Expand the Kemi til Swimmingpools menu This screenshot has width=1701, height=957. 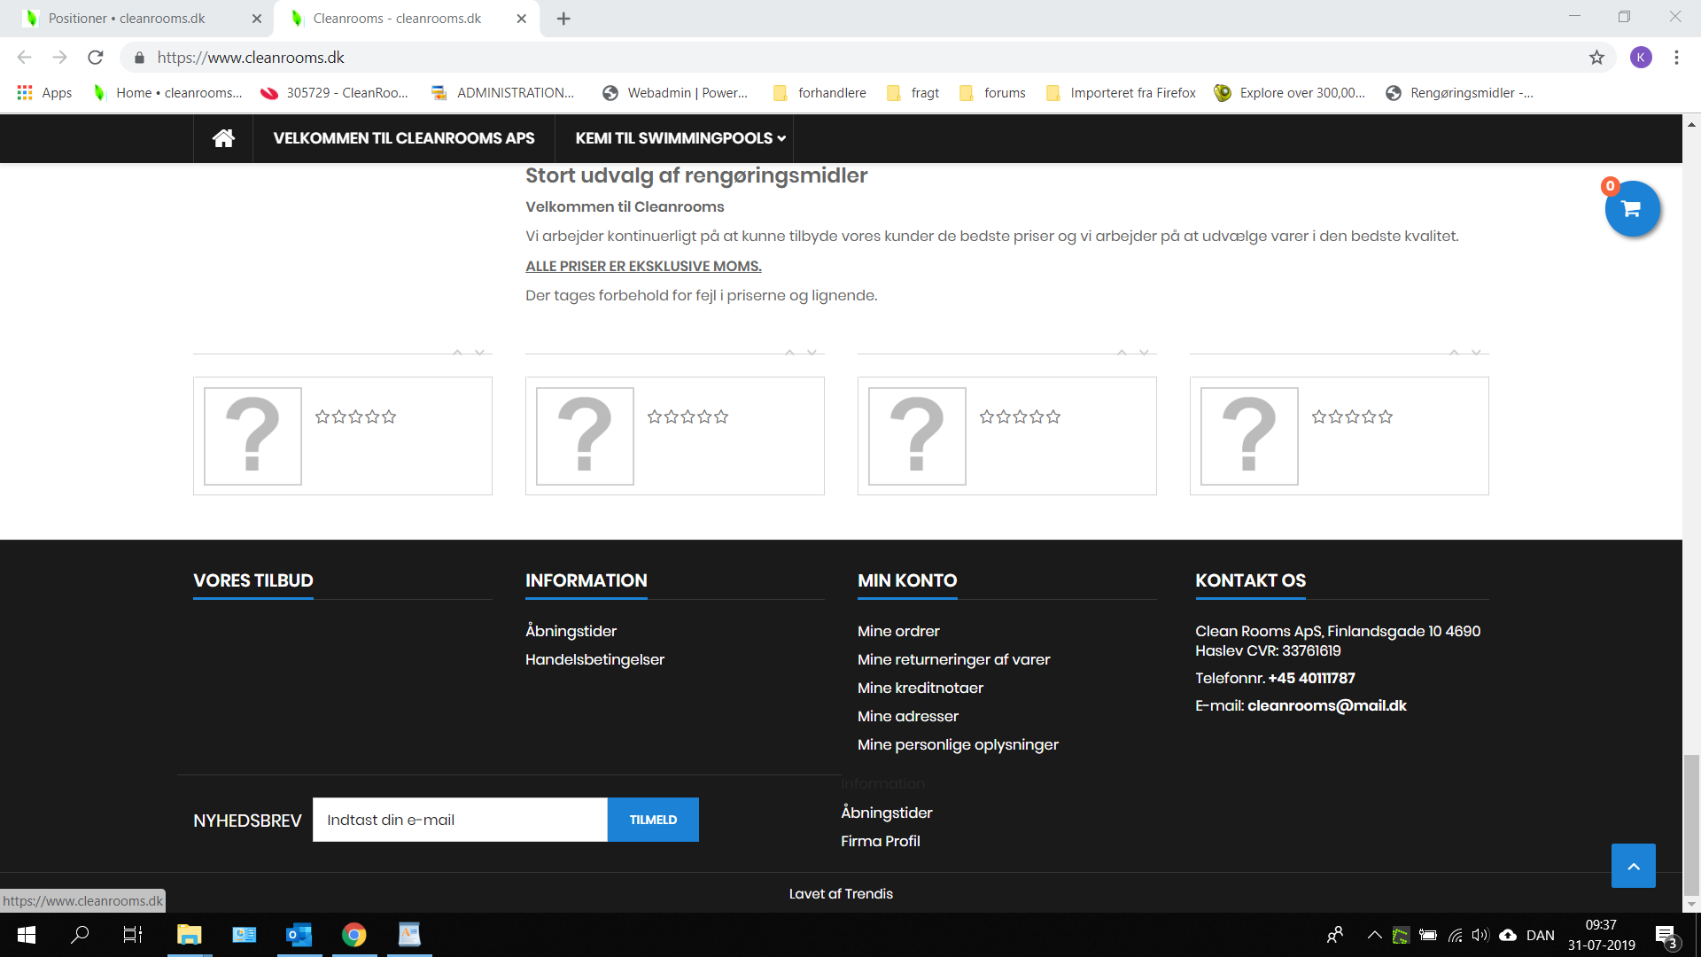[680, 138]
